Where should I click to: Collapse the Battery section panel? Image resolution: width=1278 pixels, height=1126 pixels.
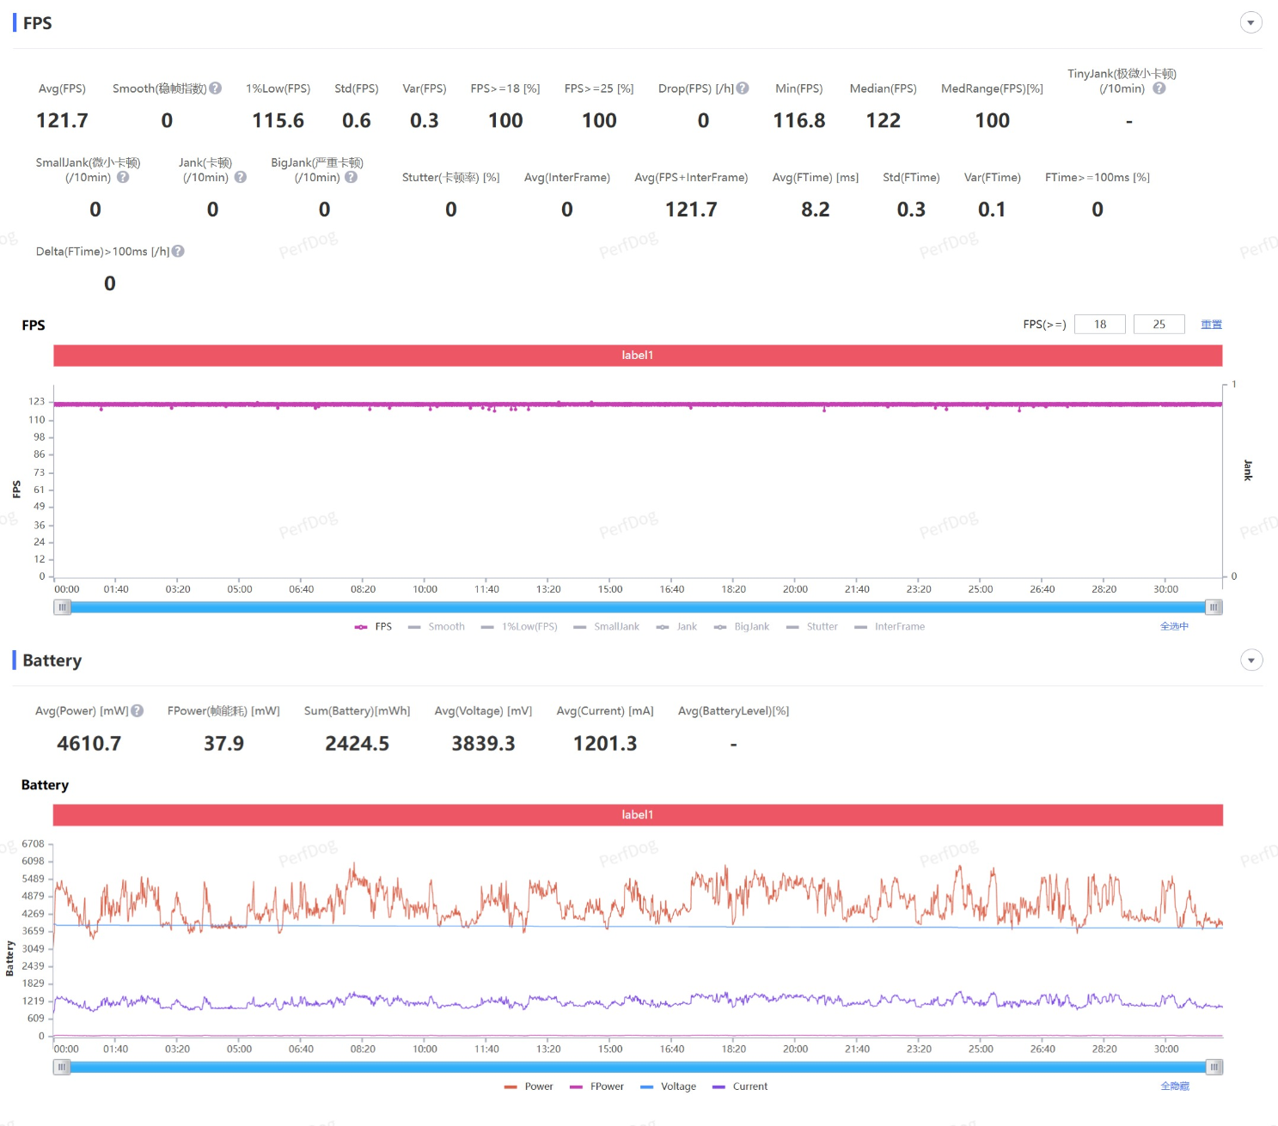[1250, 660]
